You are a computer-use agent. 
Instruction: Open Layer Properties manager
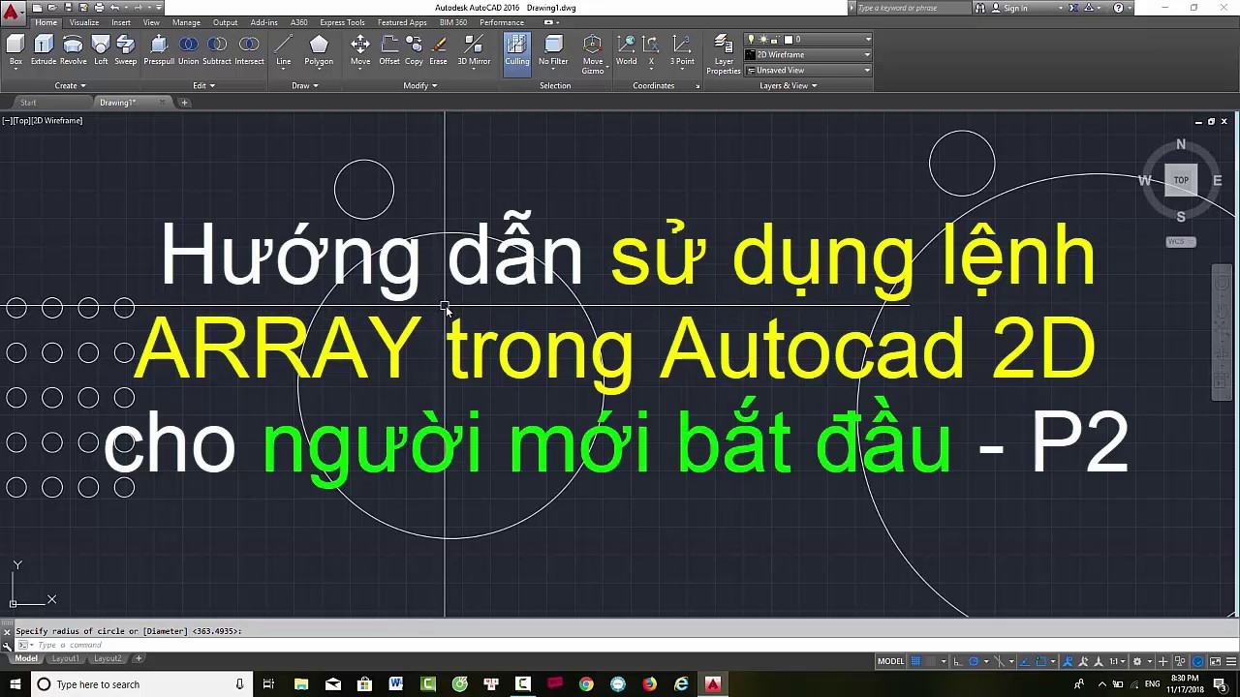[x=724, y=54]
